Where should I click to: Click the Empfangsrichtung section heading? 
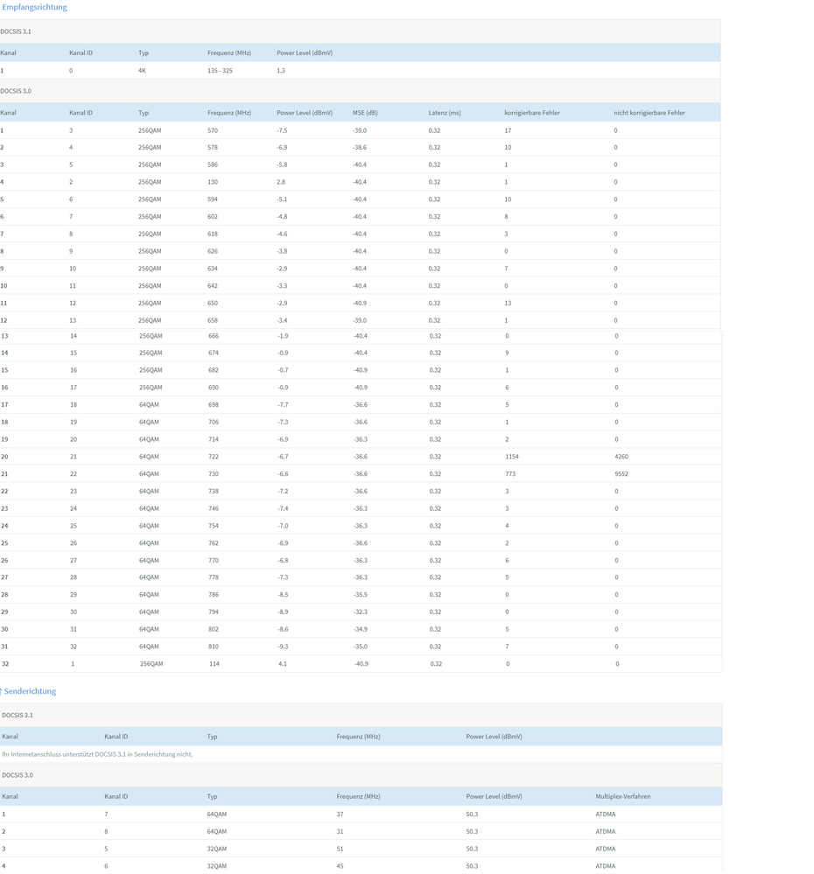tap(34, 7)
